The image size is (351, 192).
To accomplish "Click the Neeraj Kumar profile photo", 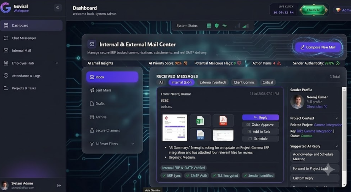I will 297,102.
